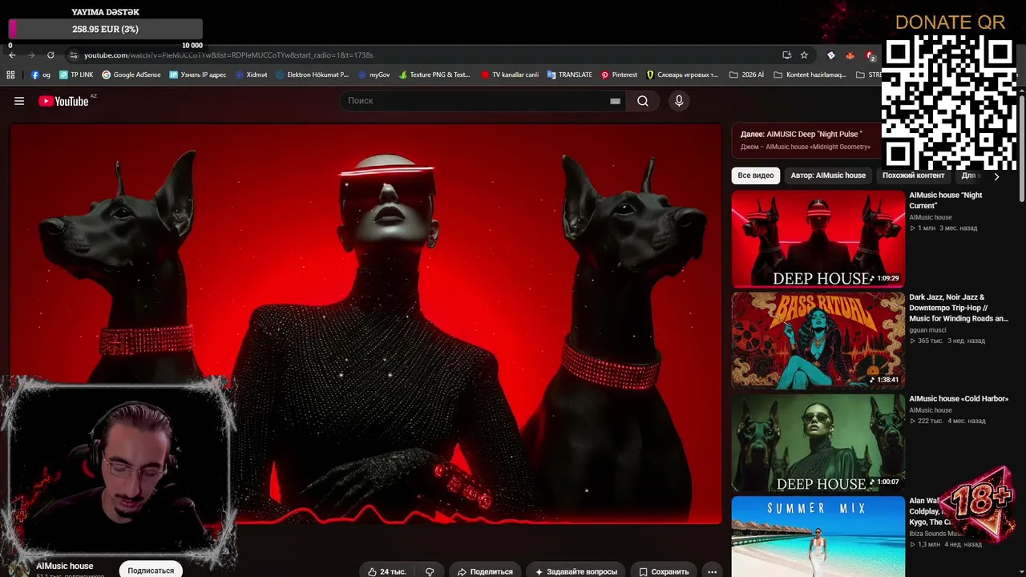Click the page vertical scrollbar
1026x577 pixels.
[1022, 148]
